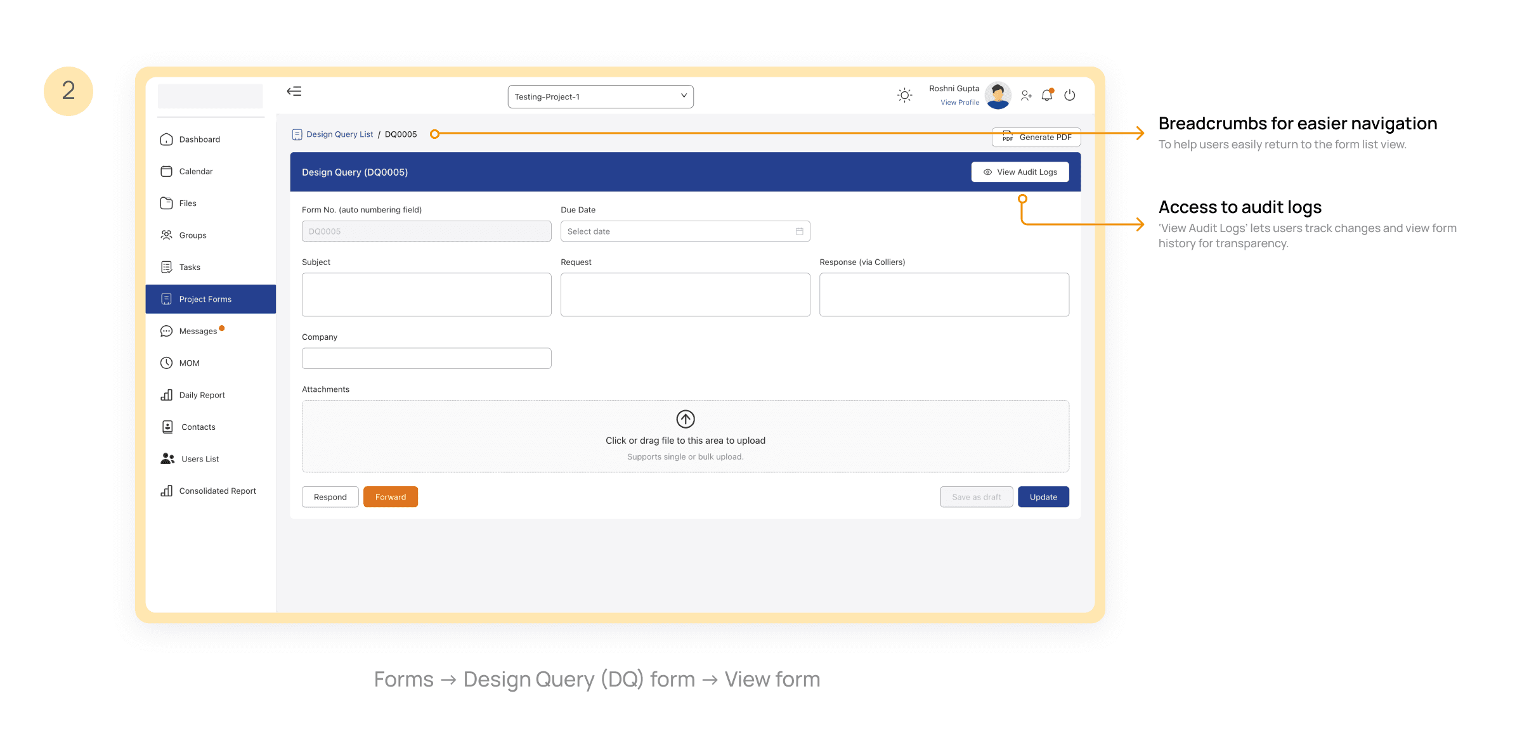Click Roshni Gupta's profile avatar
The image size is (1522, 755).
998,95
